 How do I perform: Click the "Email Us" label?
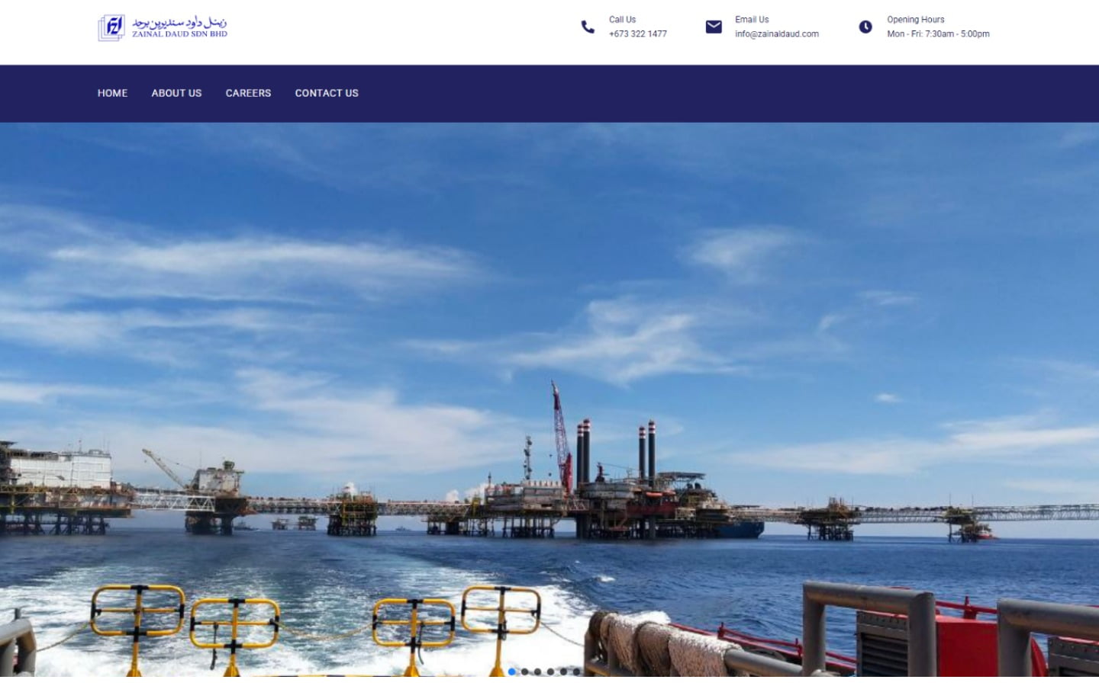tap(752, 20)
